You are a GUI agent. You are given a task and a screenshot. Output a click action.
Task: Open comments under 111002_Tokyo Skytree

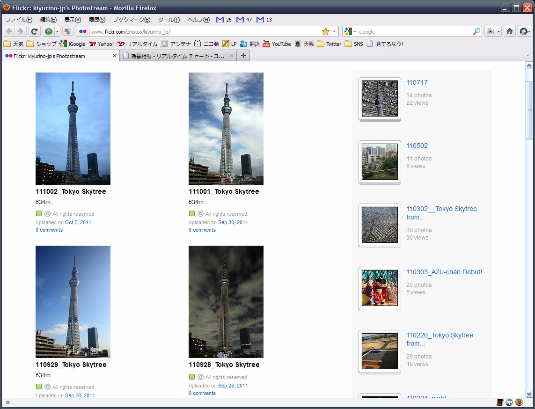pos(49,230)
